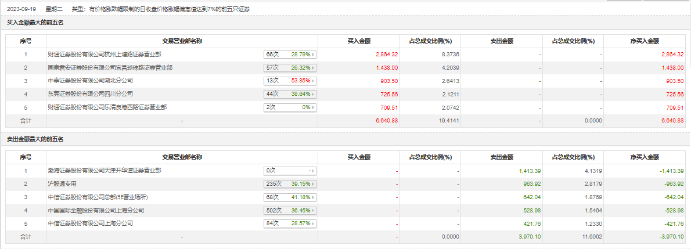Click the 买入金额最大的前五名 section heading
691x249 pixels.
tap(35, 23)
